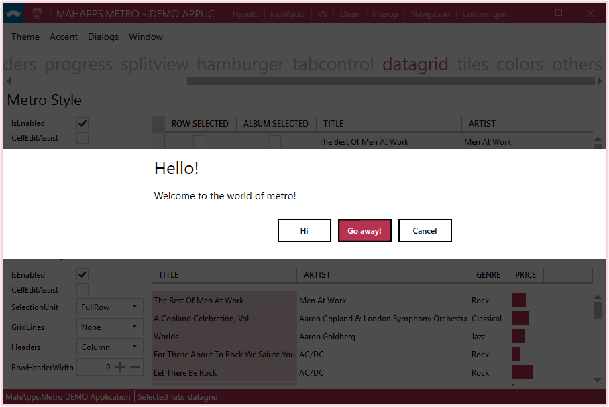Click lower grid scrollbar down arrow
The image size is (609, 407).
598,380
